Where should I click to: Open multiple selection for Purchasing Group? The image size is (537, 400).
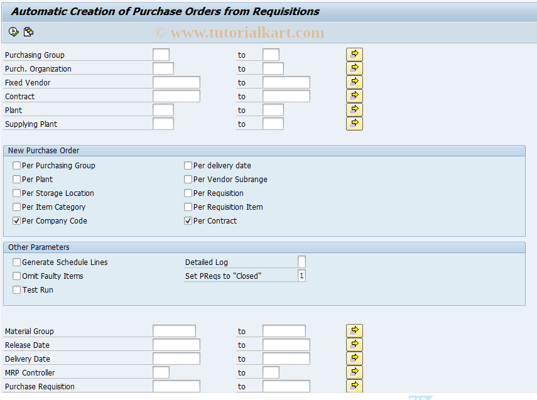(354, 54)
